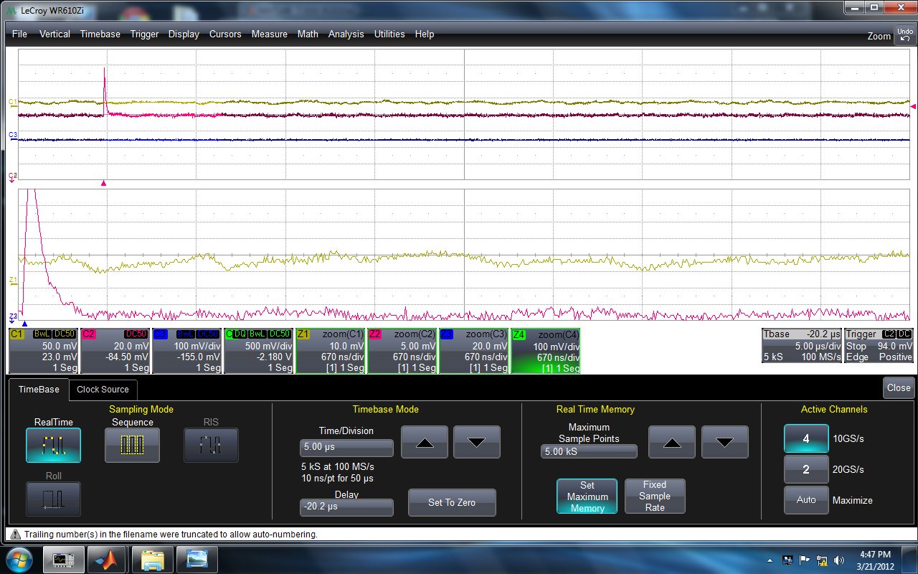This screenshot has height=574, width=918.
Task: Open the Z2 zoom(C2) descriptor box
Action: (402, 351)
